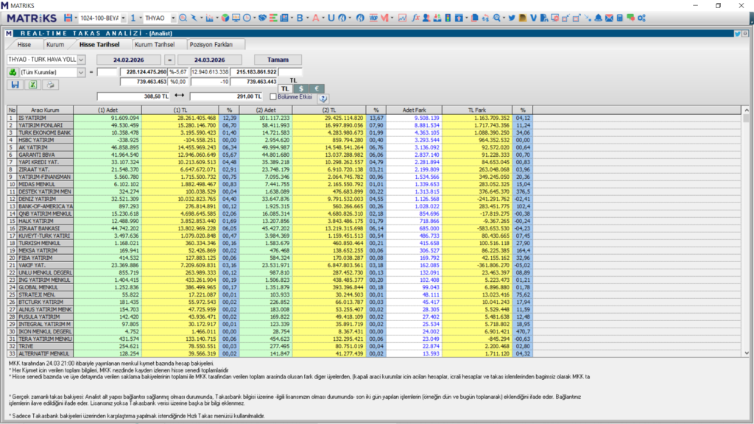The width and height of the screenshot is (754, 424).
Task: Open the dropdown arrow beside the number 1
Action: [x=141, y=18]
